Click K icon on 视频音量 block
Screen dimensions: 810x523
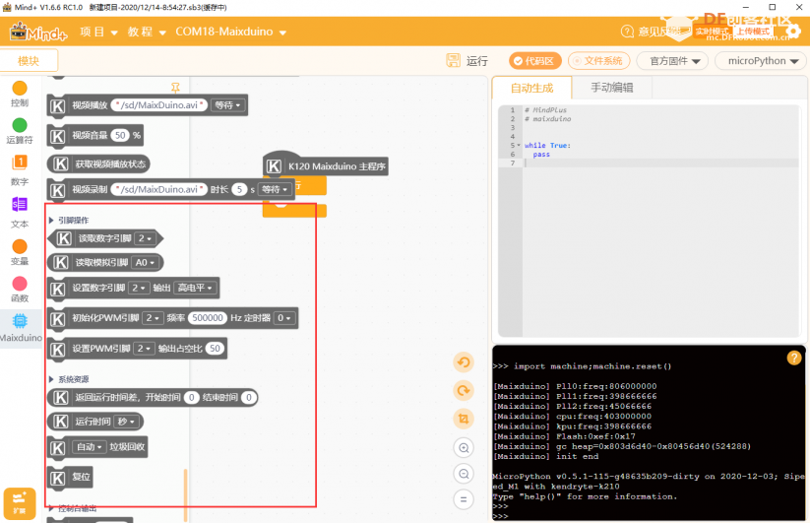tap(58, 137)
